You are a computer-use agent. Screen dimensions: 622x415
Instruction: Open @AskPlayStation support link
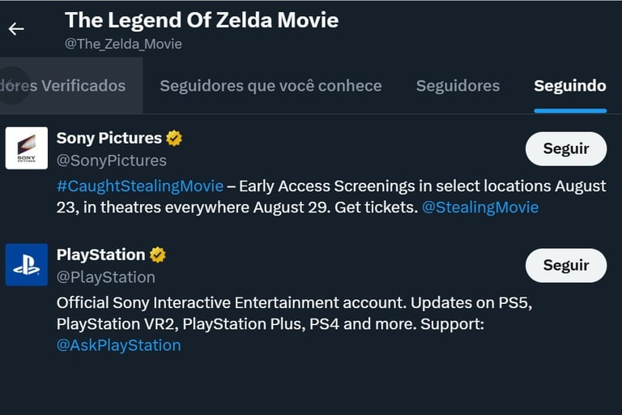click(x=118, y=345)
